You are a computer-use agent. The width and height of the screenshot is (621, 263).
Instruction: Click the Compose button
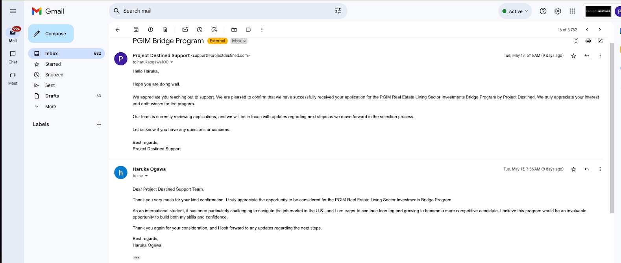coord(51,34)
